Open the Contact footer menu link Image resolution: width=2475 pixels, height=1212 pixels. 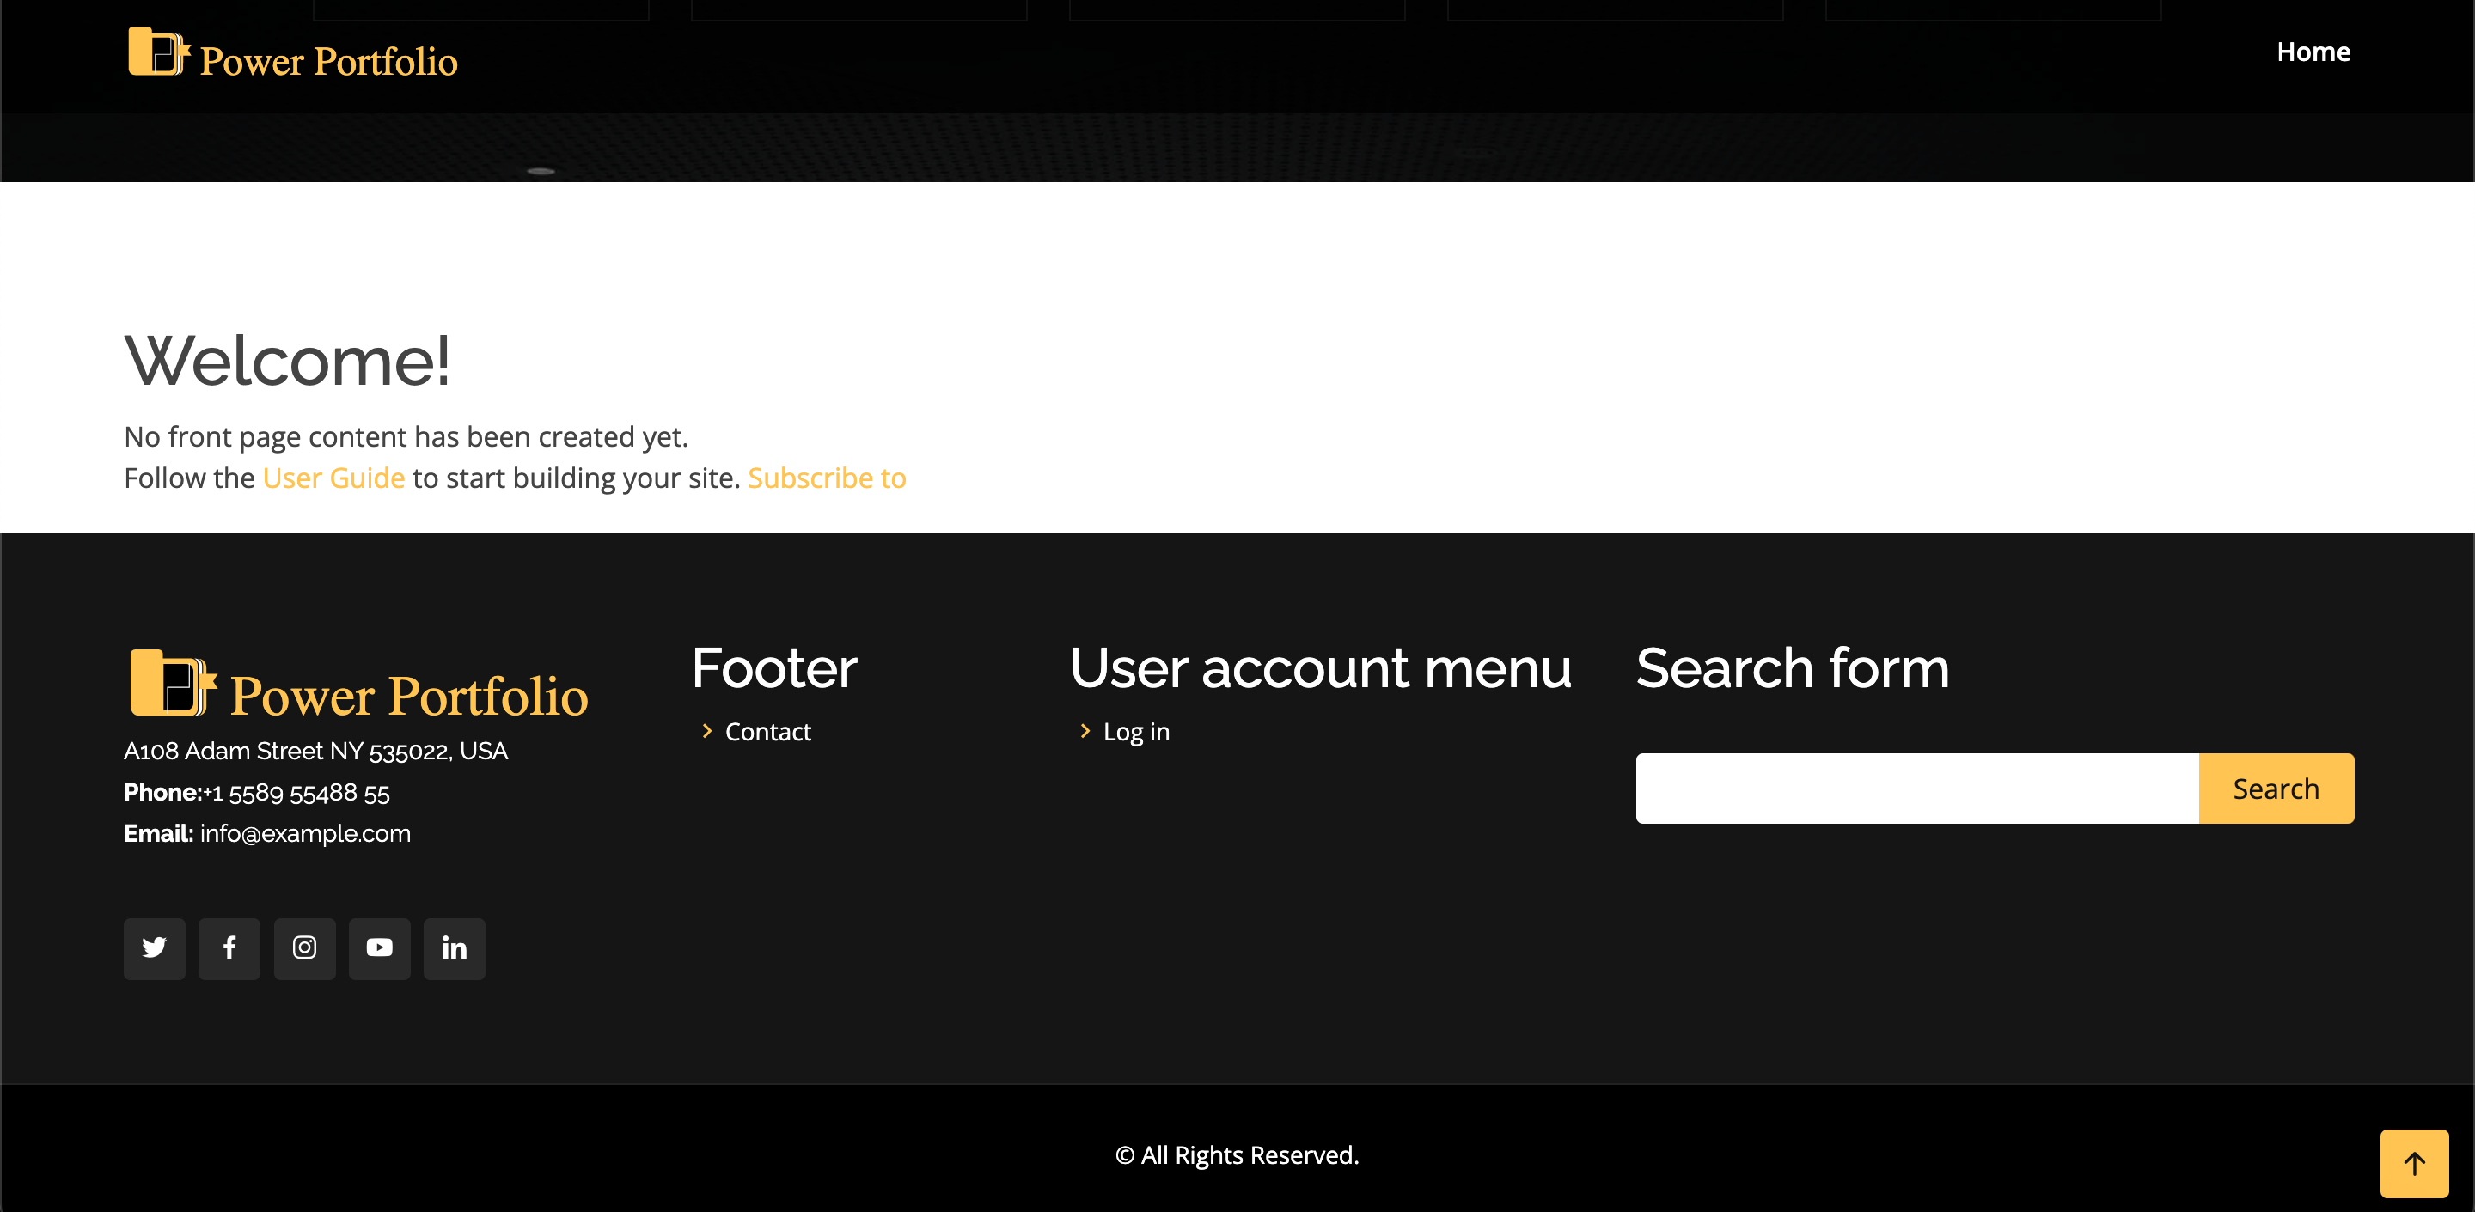767,732
